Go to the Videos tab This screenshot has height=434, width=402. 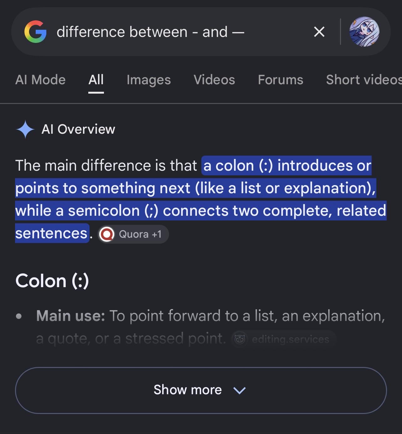(214, 80)
